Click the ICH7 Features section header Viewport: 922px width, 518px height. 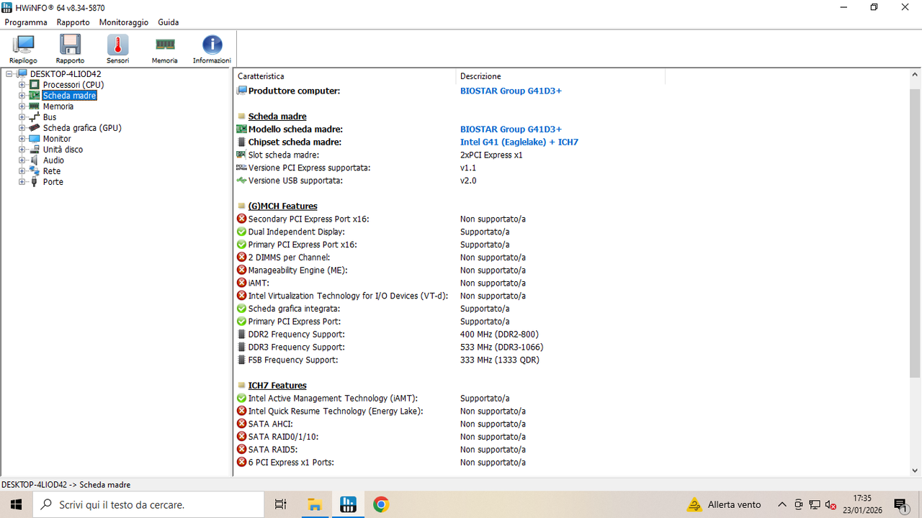(x=277, y=386)
